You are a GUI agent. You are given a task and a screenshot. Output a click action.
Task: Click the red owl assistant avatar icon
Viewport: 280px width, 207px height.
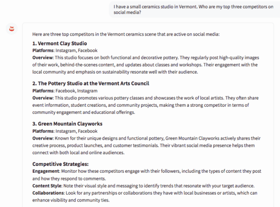(x=12, y=29)
